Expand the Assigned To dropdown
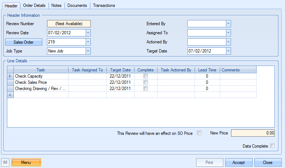 228,33
